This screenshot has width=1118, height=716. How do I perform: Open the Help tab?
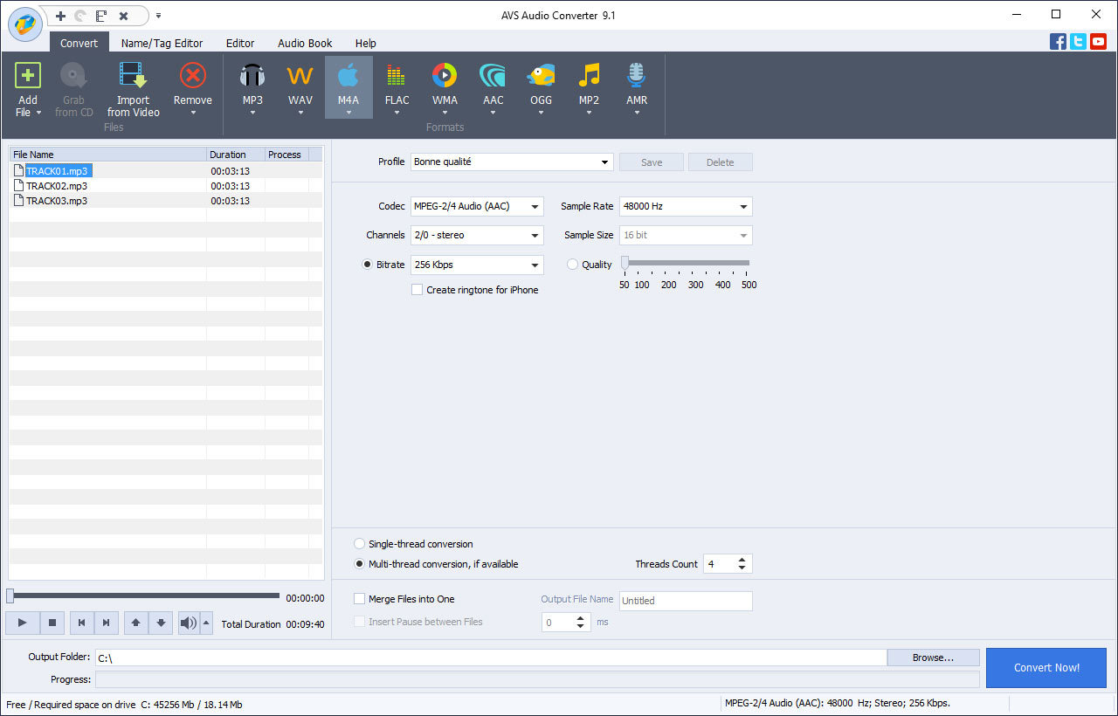[x=366, y=43]
